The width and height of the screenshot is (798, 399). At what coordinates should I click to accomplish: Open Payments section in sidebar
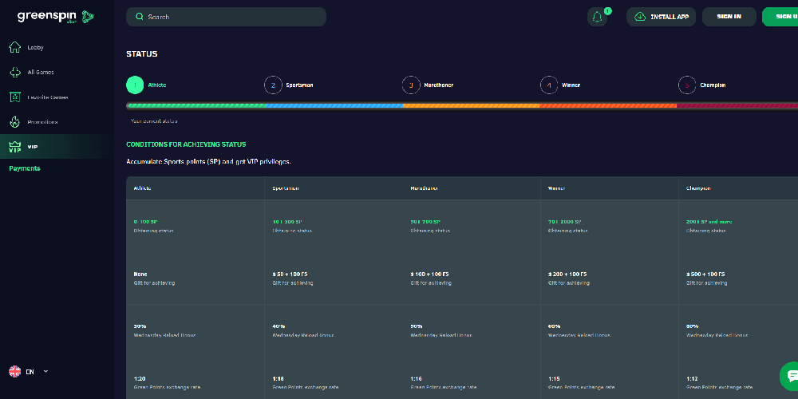pos(25,168)
